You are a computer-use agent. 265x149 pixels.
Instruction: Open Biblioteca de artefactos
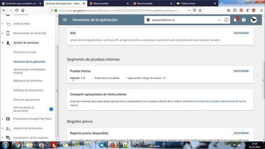[28, 81]
